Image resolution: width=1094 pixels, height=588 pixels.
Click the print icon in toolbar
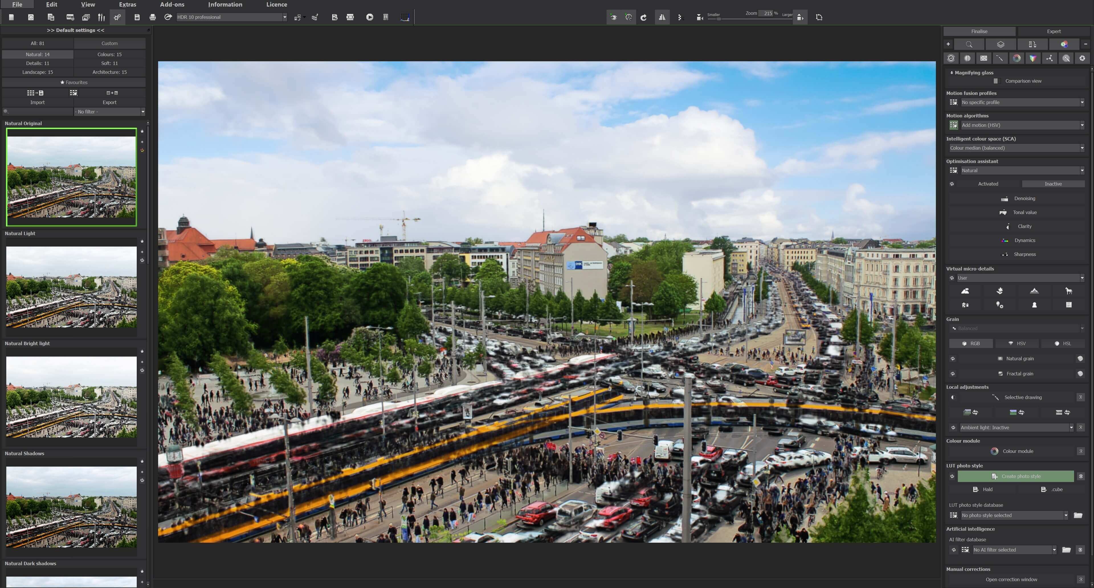click(x=152, y=17)
